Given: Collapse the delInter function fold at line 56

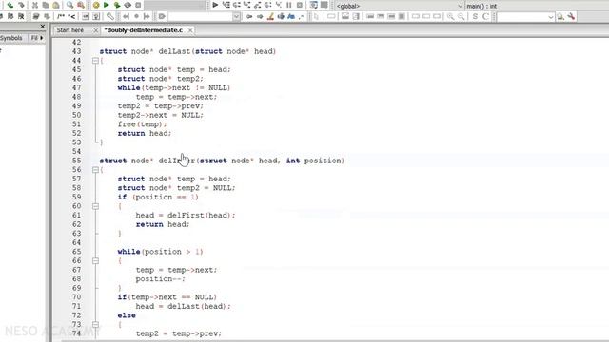Looking at the screenshot, I should click(95, 170).
